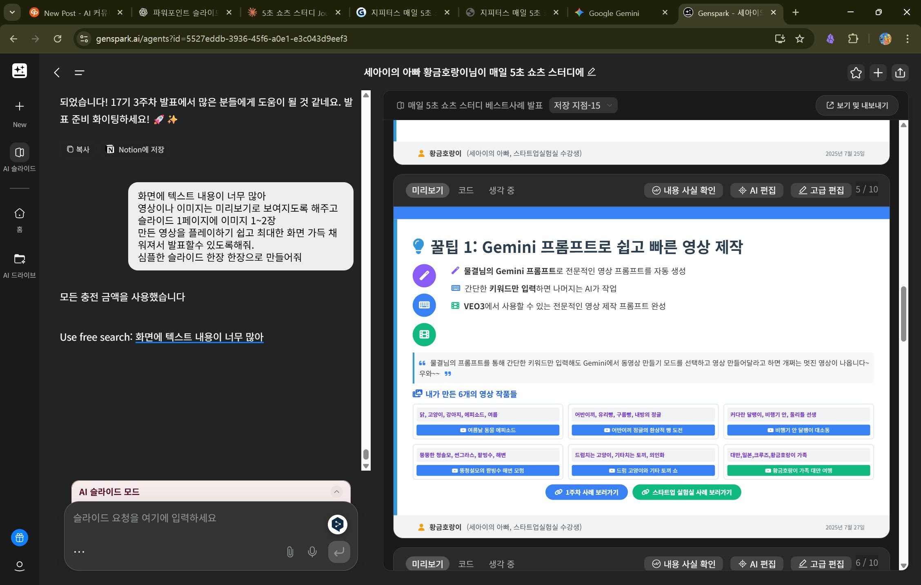
Task: Open AI 슬라이드 in the sidebar
Action: click(x=20, y=158)
